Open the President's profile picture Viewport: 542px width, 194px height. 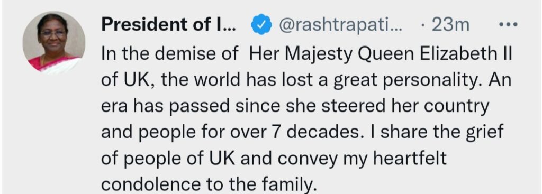54,43
